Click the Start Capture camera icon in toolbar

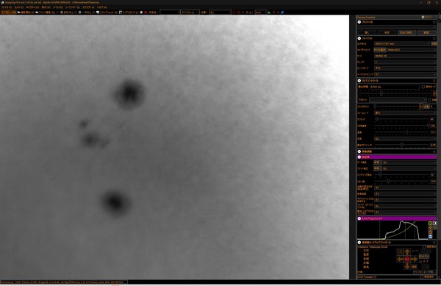tap(19, 12)
